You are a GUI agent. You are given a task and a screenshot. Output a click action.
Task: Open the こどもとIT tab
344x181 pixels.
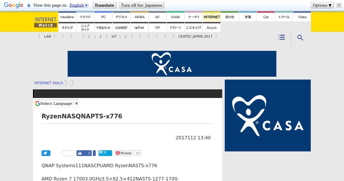pyautogui.click(x=194, y=28)
